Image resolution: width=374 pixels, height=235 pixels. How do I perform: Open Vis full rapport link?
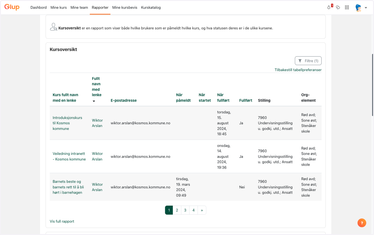62,221
